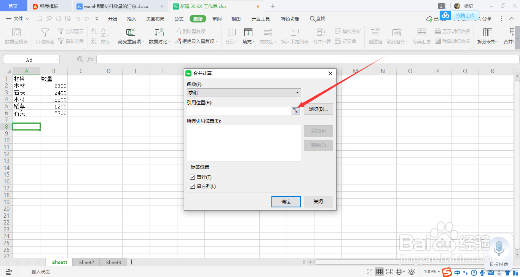520x277 pixels.
Task: Switch to the 视图 ribbon tab
Action: pyautogui.click(x=236, y=19)
